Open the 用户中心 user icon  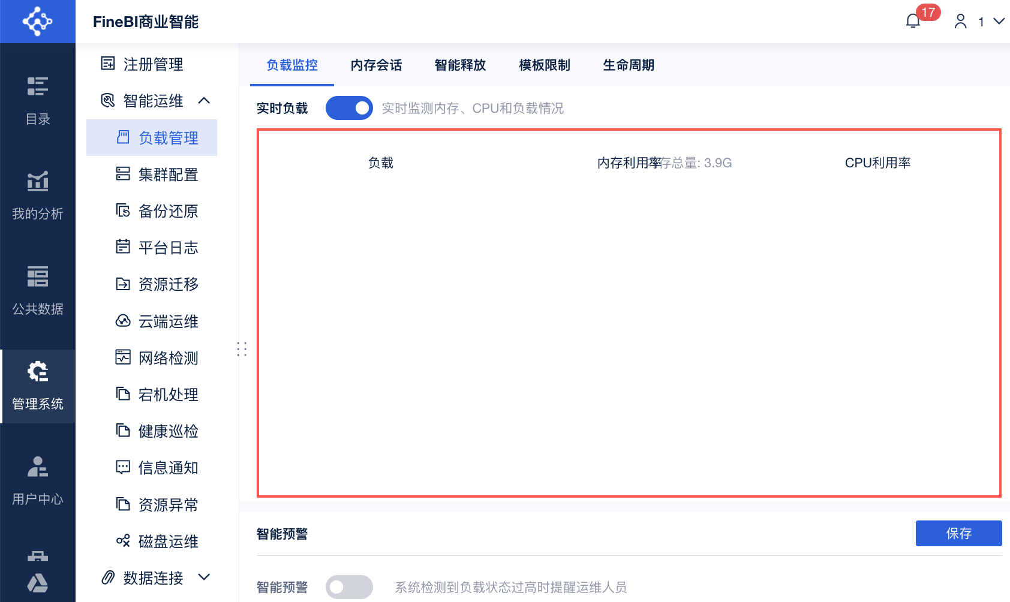[x=38, y=466]
